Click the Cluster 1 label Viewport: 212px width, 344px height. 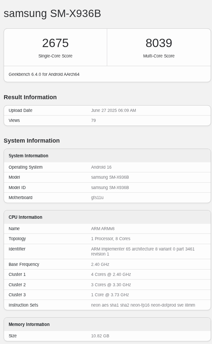tap(17, 275)
